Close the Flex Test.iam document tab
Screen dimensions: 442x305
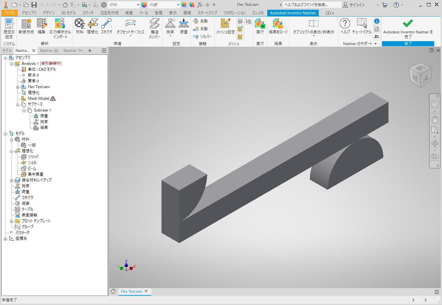pyautogui.click(x=146, y=291)
